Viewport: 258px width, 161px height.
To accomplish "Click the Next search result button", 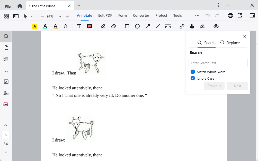I will (237, 86).
